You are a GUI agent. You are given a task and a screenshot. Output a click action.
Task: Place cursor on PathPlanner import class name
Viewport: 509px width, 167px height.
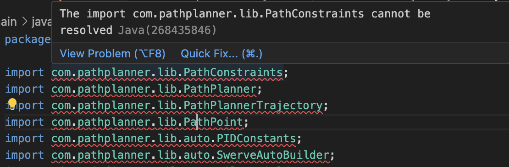(x=220, y=89)
